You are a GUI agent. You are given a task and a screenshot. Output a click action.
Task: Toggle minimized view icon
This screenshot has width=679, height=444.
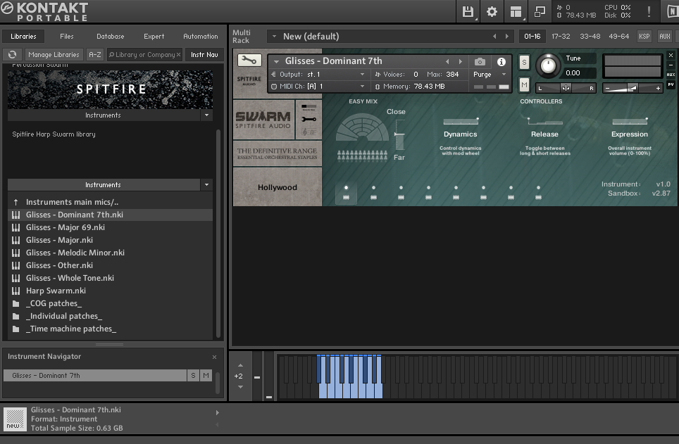coord(540,12)
